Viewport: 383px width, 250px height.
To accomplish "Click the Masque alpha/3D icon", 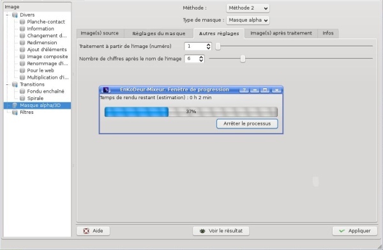I will [15, 105].
